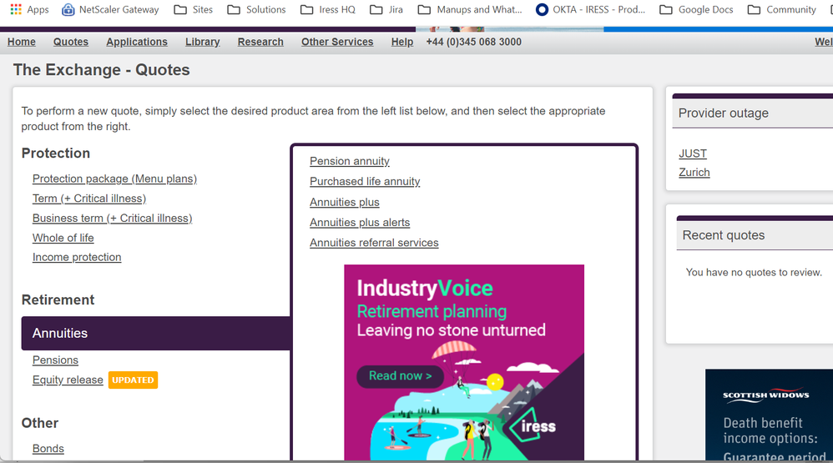Open the Community bookmark folder

782,9
